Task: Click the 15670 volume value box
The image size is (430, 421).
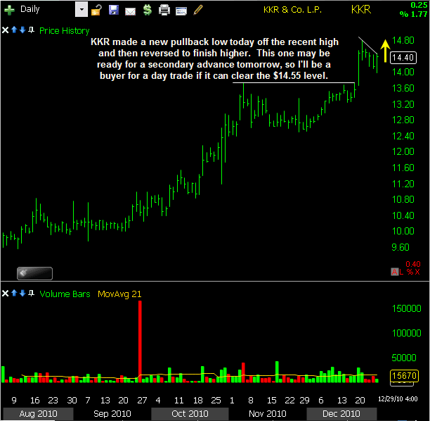Action: pos(404,375)
